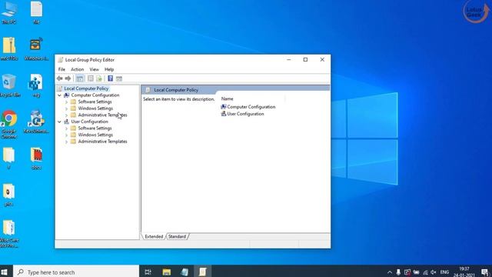Select Administrative Templates label under User Configuration

tap(102, 142)
